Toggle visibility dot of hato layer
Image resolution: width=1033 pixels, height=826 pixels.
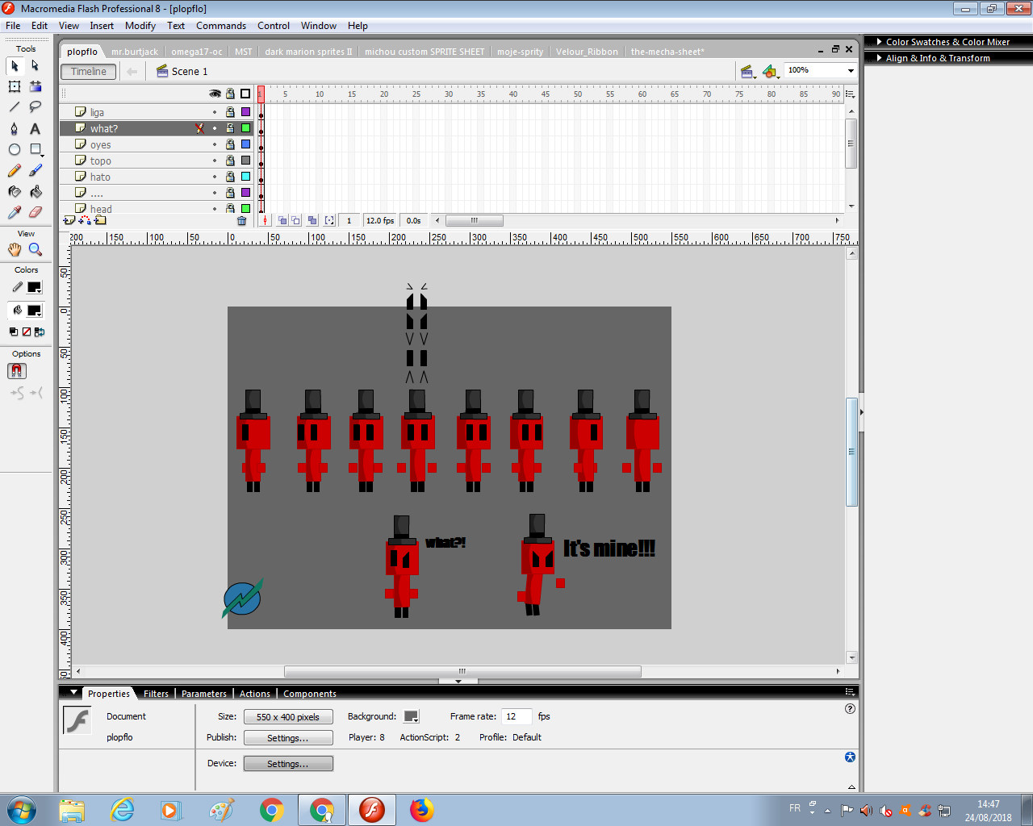tap(215, 177)
